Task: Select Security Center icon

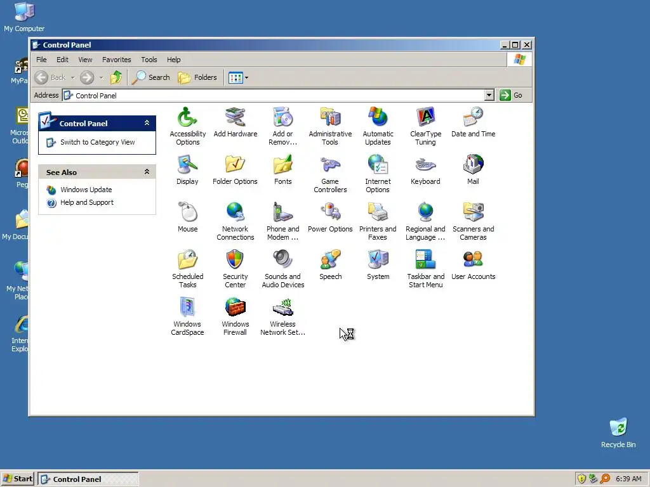Action: (235, 260)
